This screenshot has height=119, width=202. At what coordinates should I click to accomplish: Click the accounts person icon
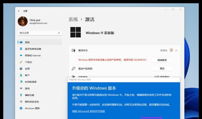[21, 75]
